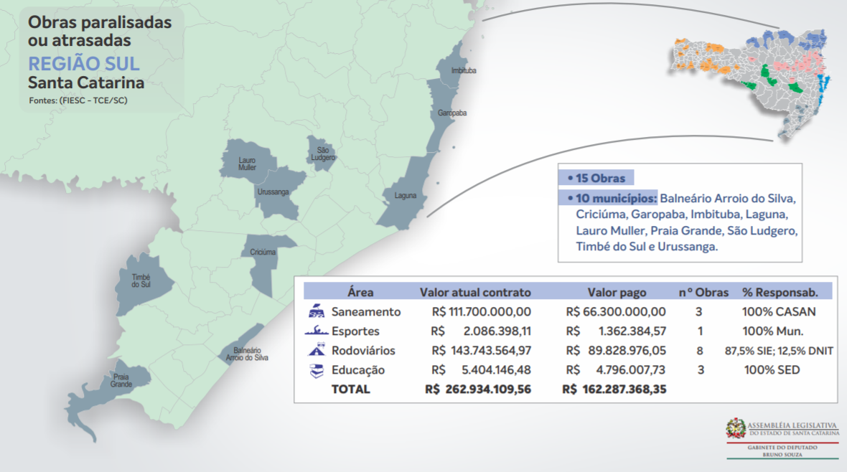Click the "Valor atual contrato" column header
This screenshot has height=472, width=847.
coord(475,292)
